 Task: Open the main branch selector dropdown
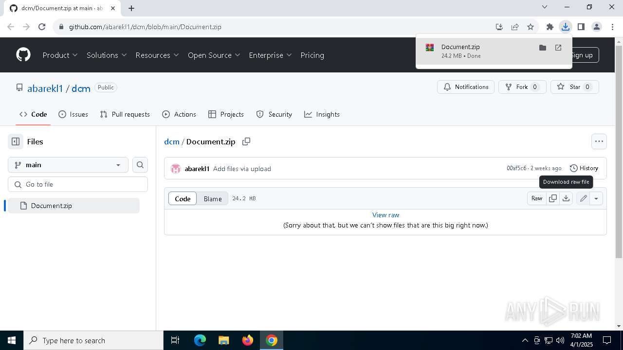pyautogui.click(x=68, y=165)
